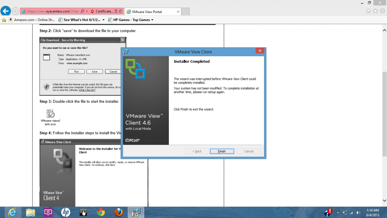Open the See What's Hot favorite
Viewport: 387px width, 218px height.
79,20
